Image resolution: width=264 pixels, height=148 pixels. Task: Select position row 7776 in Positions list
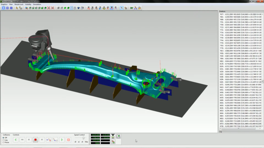(x=240, y=48)
